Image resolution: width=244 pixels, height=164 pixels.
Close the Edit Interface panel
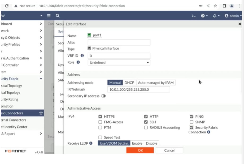240,24
